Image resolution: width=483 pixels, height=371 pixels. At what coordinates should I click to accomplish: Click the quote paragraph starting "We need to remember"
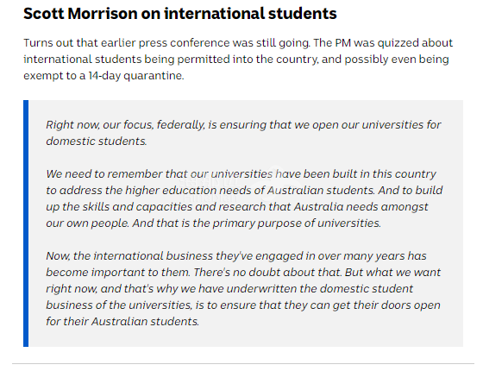[244, 198]
